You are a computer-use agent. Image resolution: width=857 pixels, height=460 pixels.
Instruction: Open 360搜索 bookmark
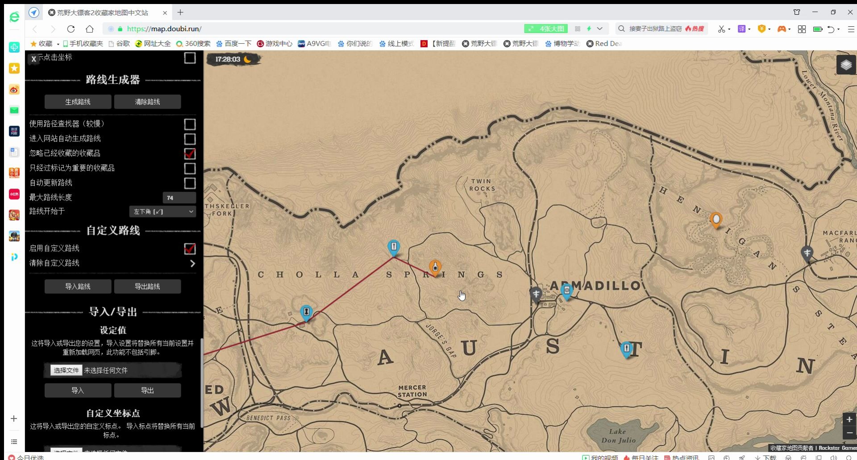point(193,44)
